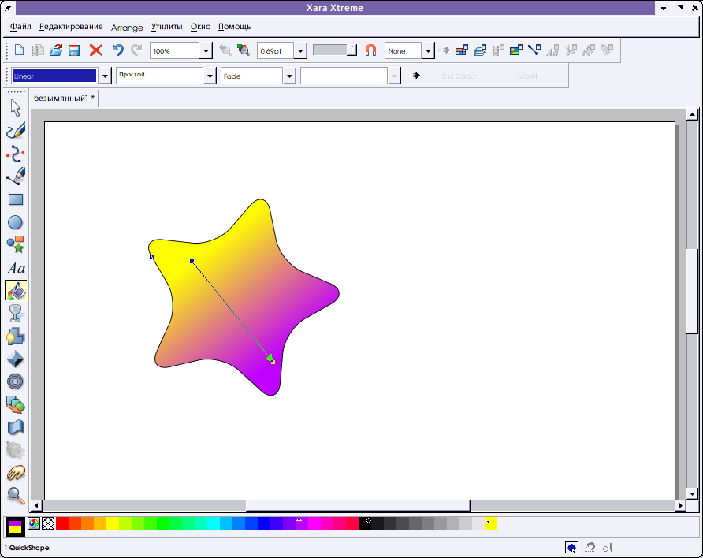Open the Fade fill effect dropdown
703x558 pixels.
tap(289, 76)
